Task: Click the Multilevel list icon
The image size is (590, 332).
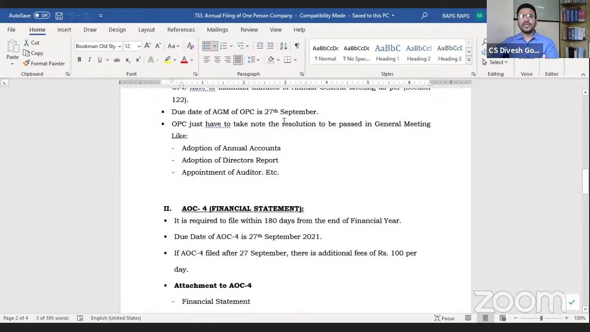Action: pyautogui.click(x=240, y=46)
